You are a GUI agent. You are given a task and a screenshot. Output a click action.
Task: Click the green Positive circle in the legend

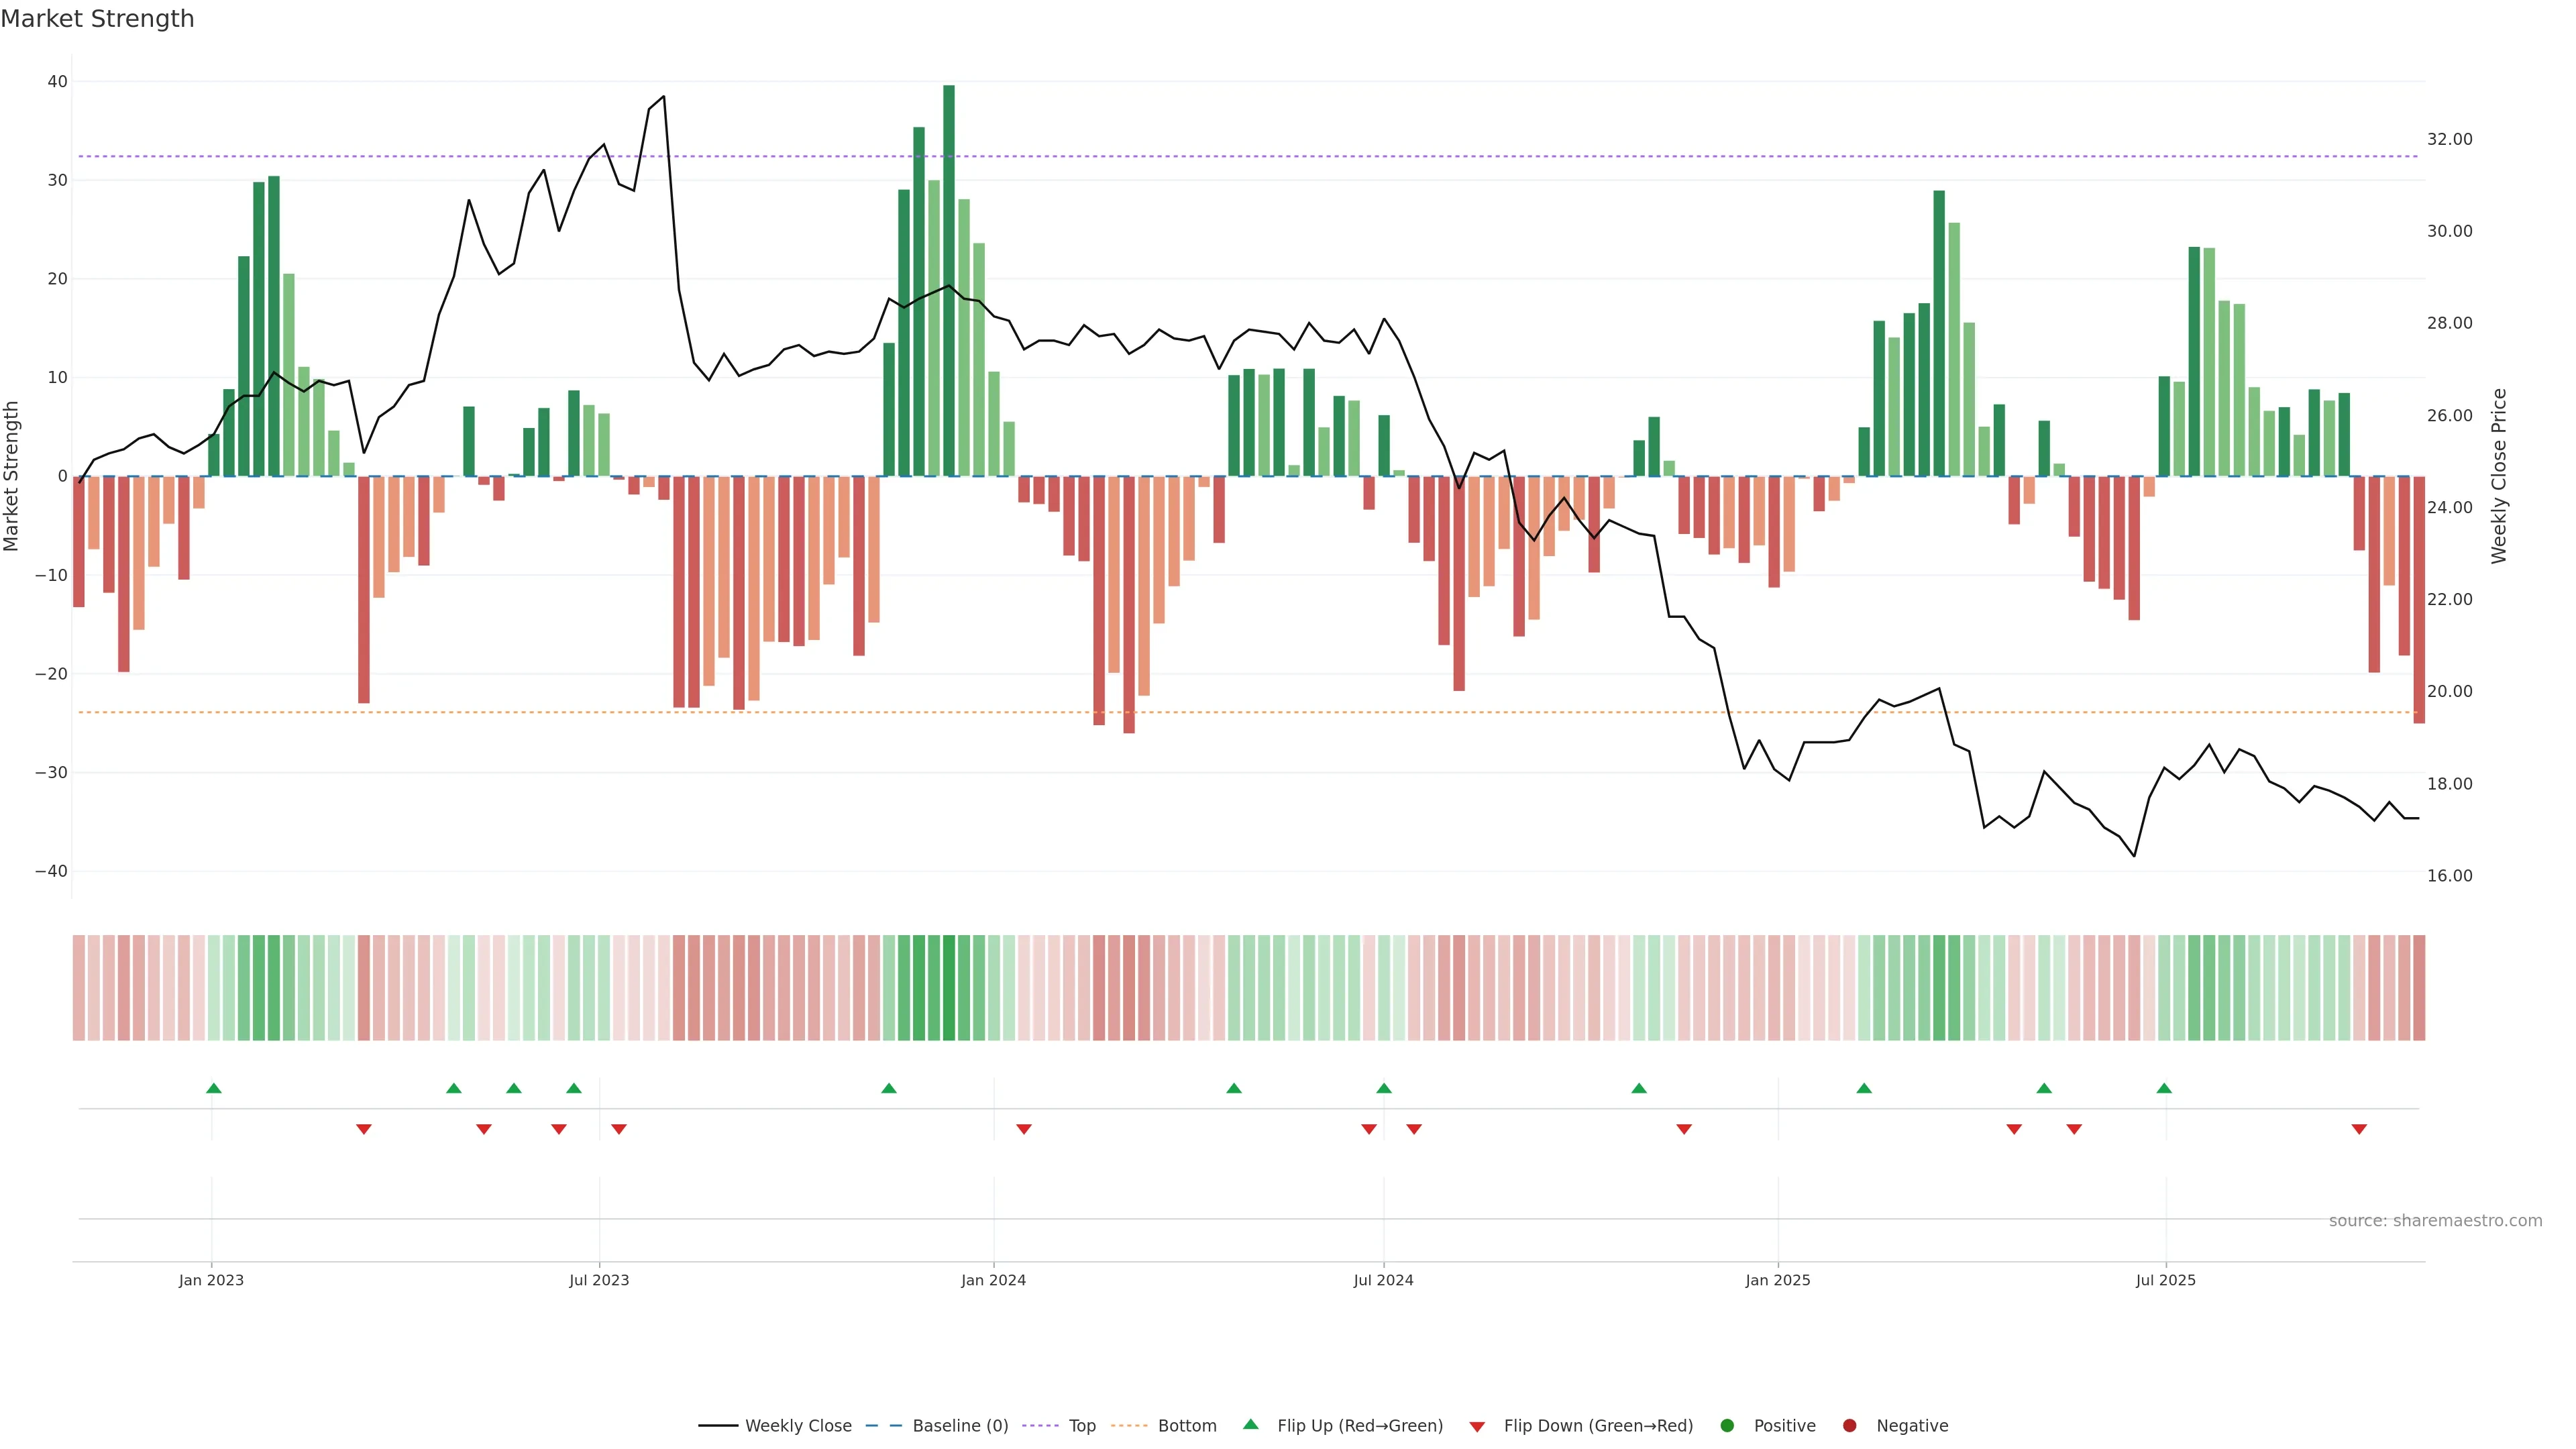point(1727,1426)
